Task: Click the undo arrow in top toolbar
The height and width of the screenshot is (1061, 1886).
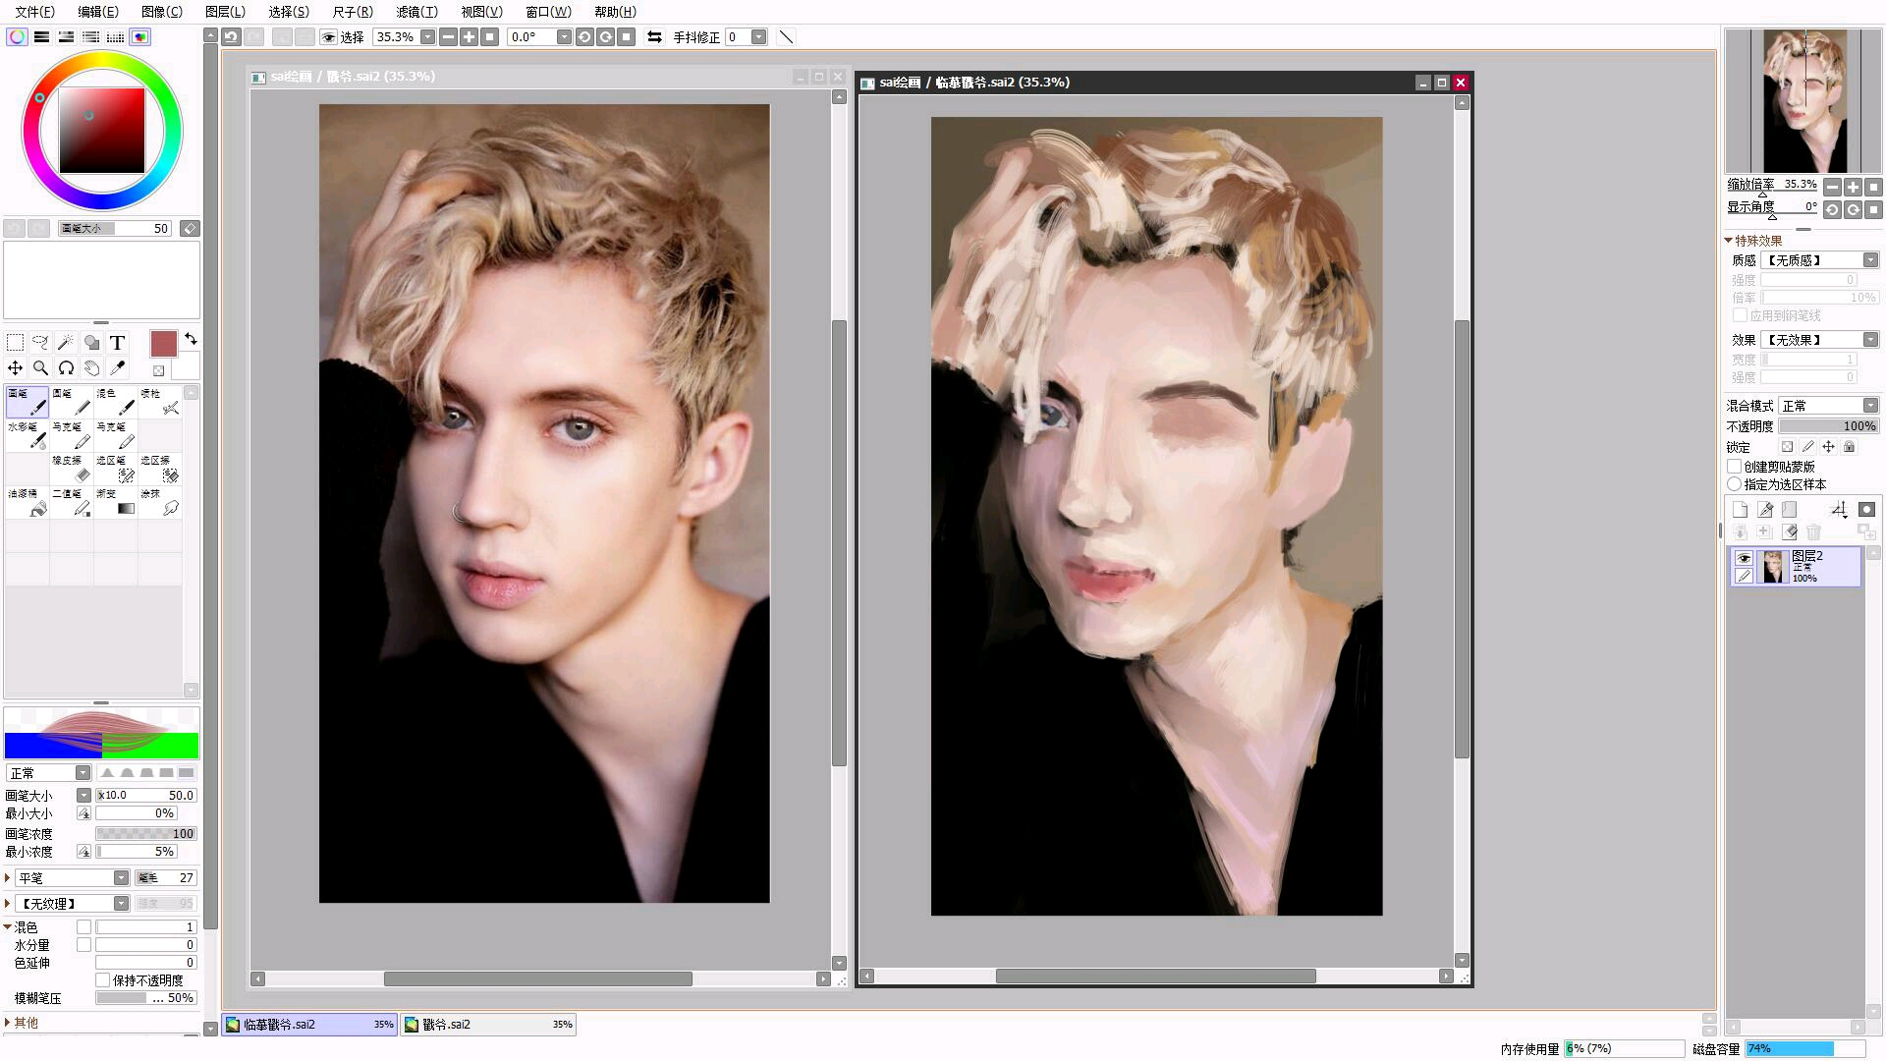Action: 231,36
